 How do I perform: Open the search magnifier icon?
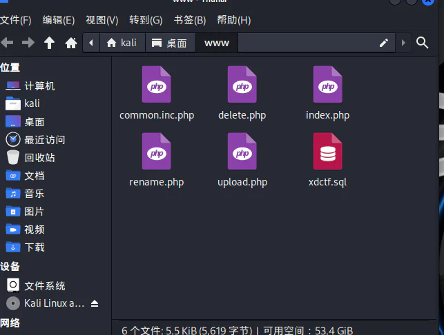click(x=422, y=43)
